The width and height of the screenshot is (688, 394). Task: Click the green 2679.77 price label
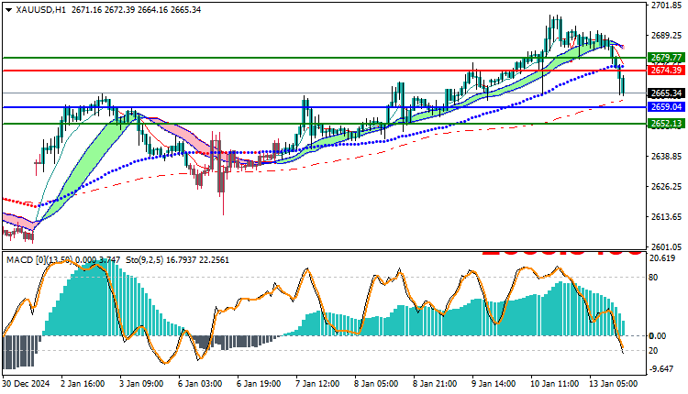pos(666,58)
